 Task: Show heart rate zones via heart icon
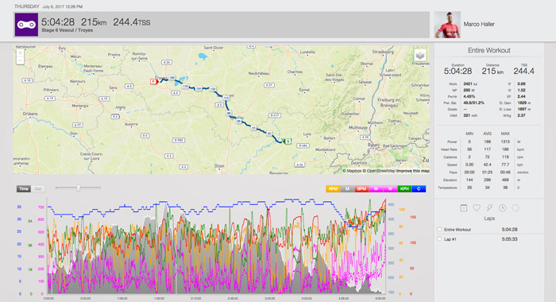tap(477, 208)
